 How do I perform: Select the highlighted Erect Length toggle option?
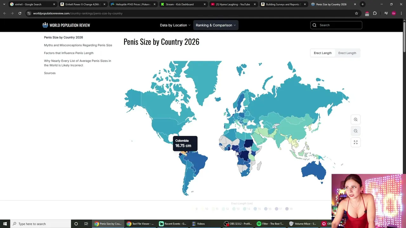coord(323,53)
